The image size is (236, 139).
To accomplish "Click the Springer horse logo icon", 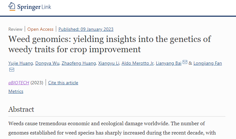I will click(x=12, y=7).
